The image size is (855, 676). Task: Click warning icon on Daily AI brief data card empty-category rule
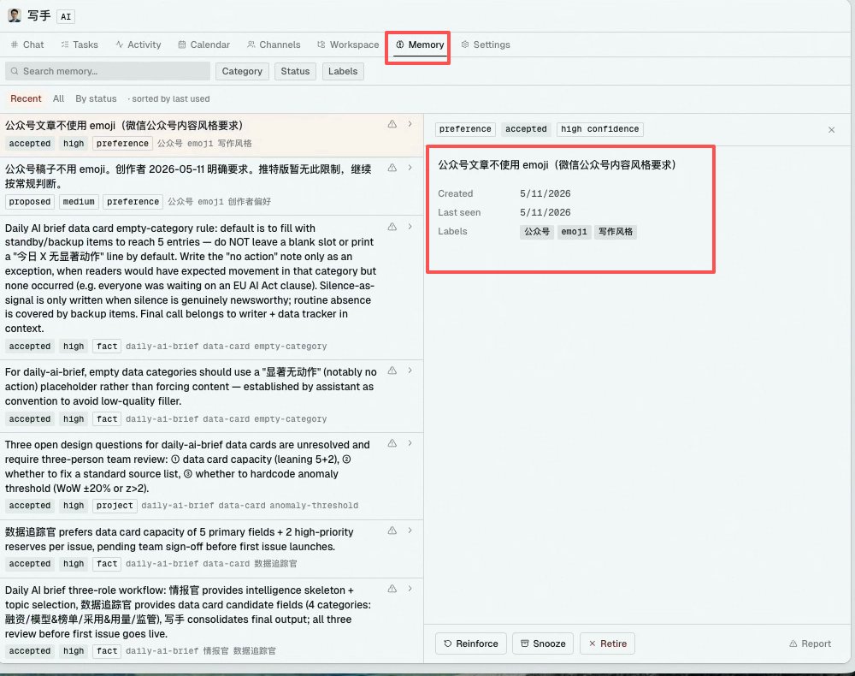coord(392,227)
